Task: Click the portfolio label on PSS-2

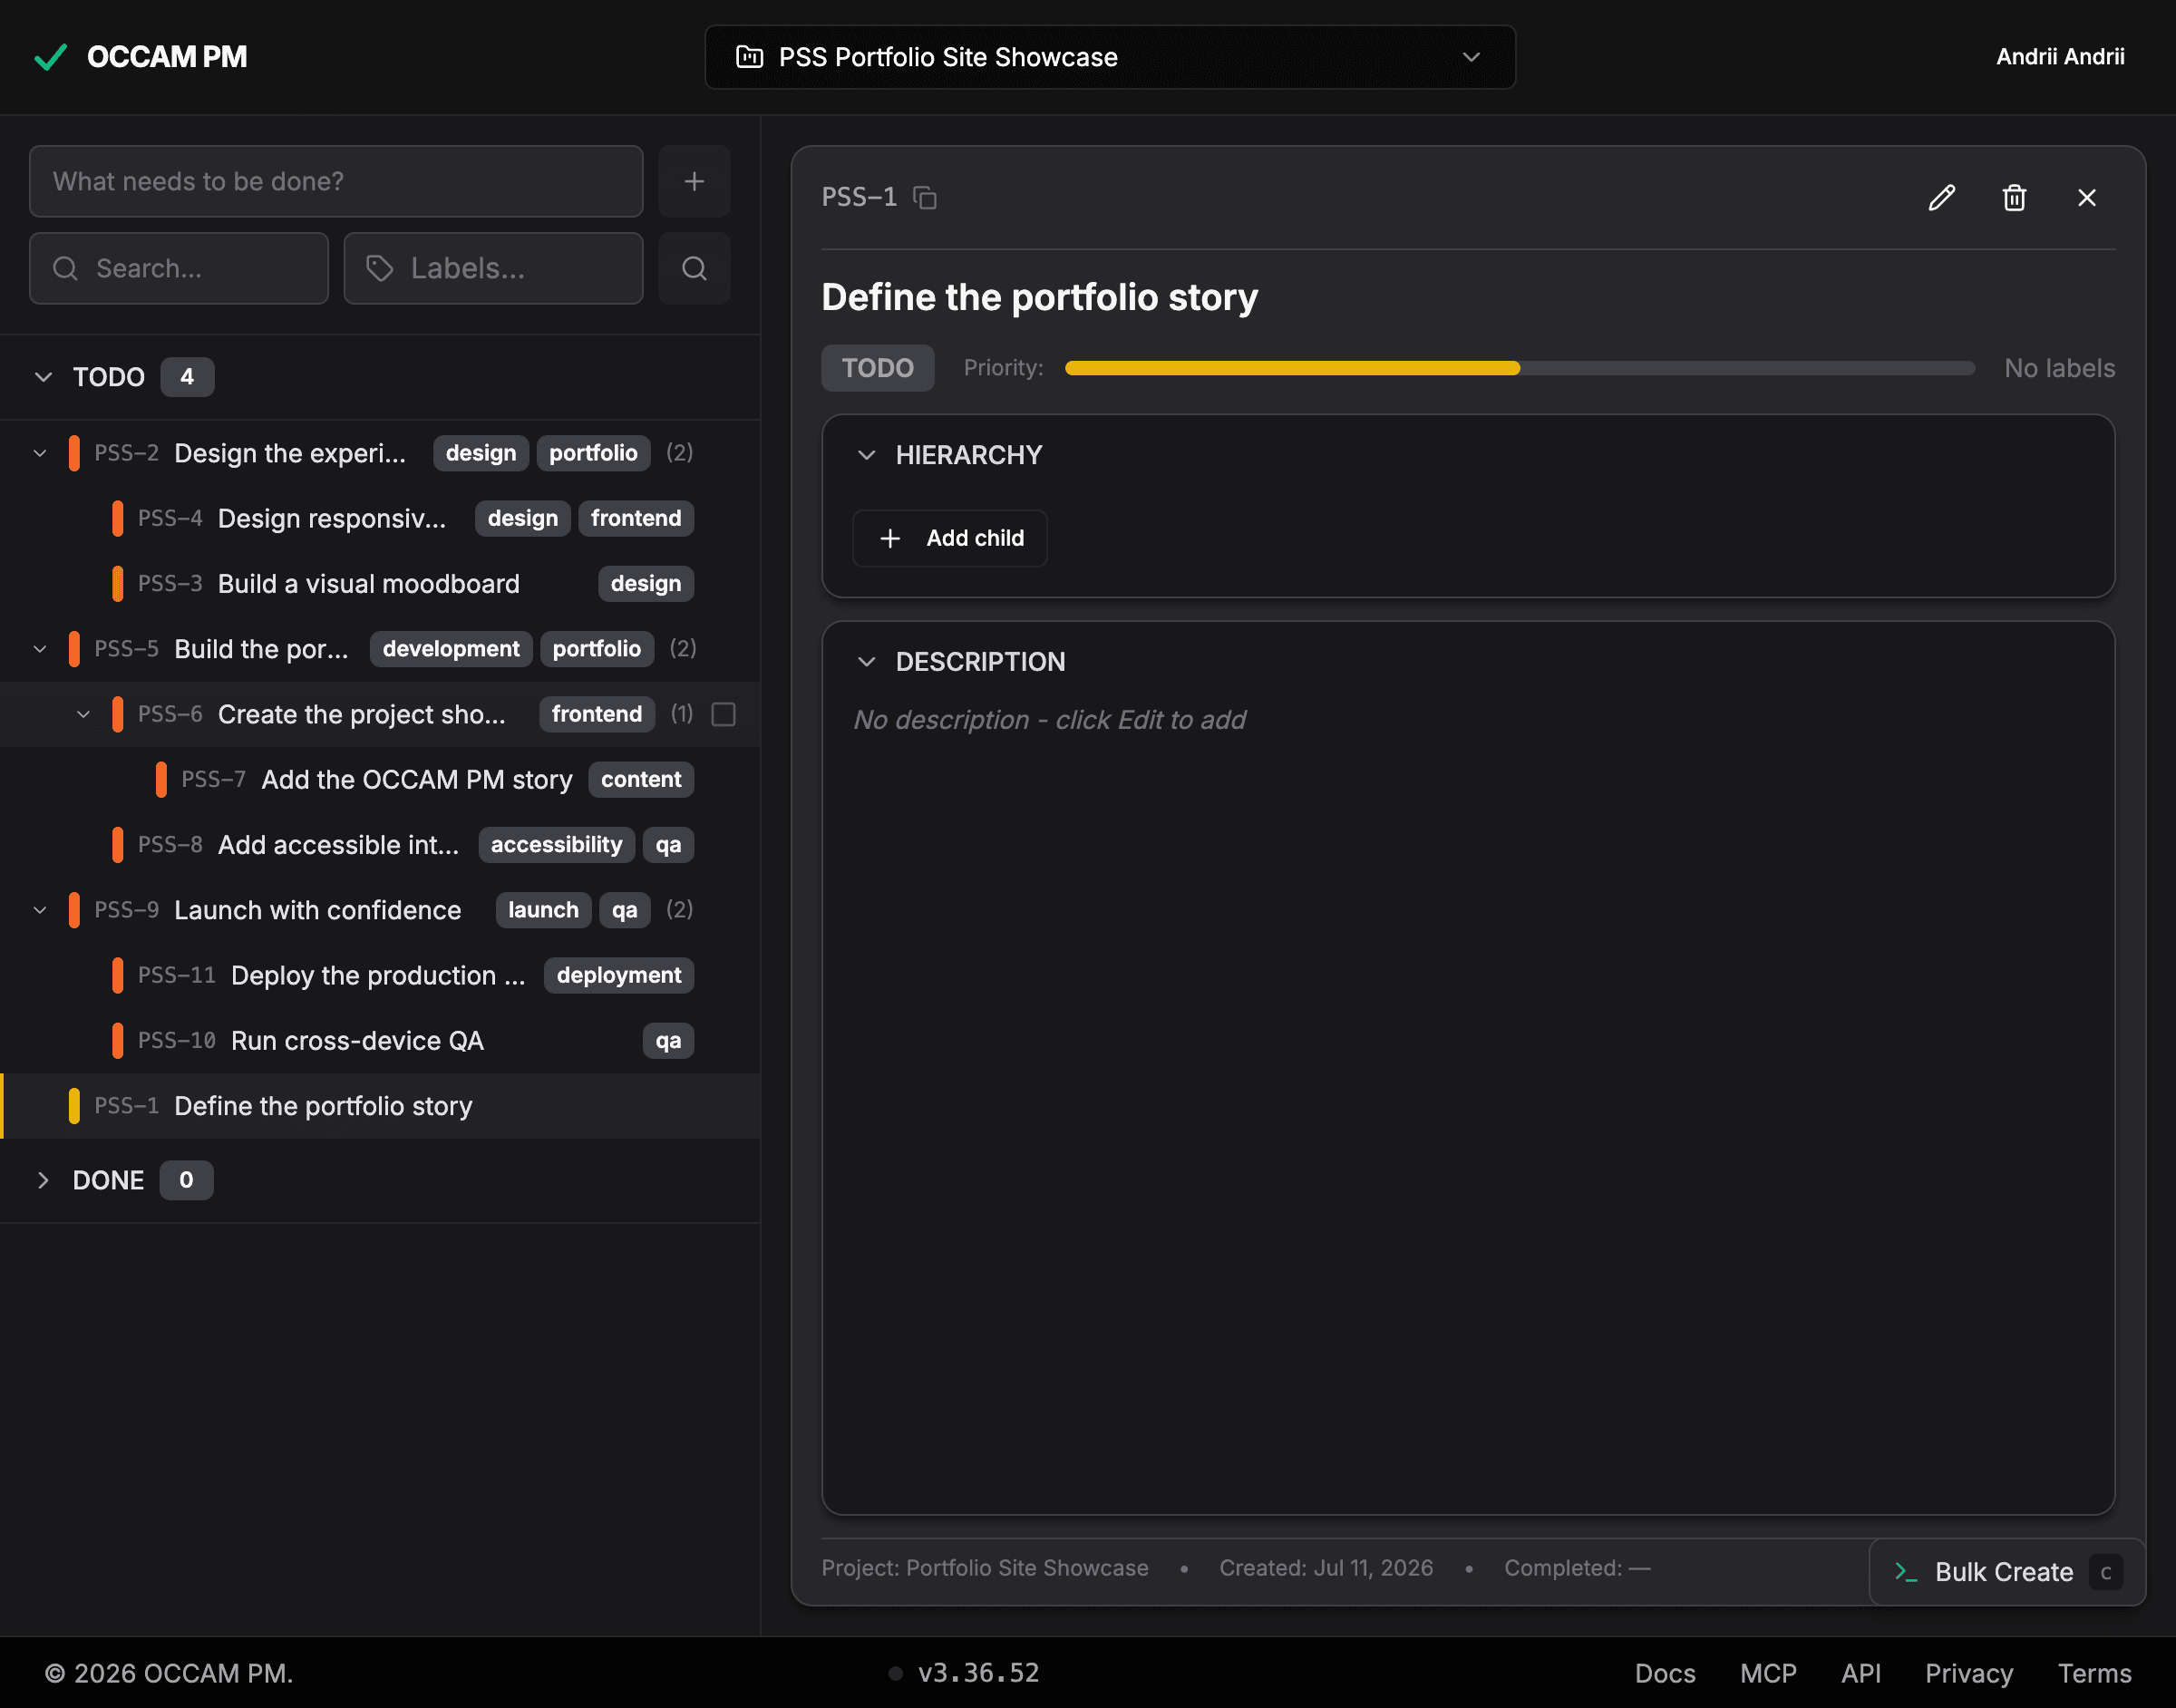Action: click(593, 453)
